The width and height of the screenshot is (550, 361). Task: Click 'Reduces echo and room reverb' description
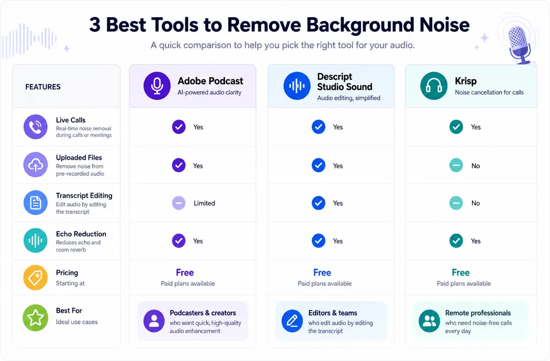click(x=78, y=246)
